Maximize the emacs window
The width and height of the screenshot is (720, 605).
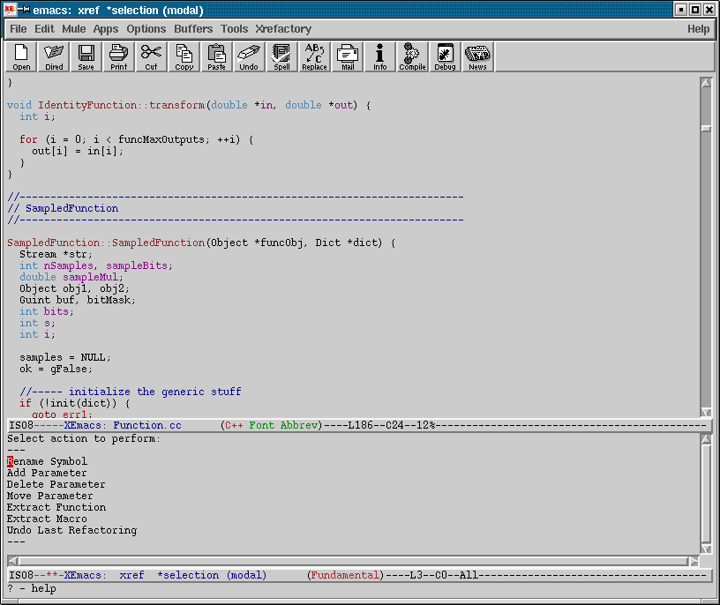[695, 10]
